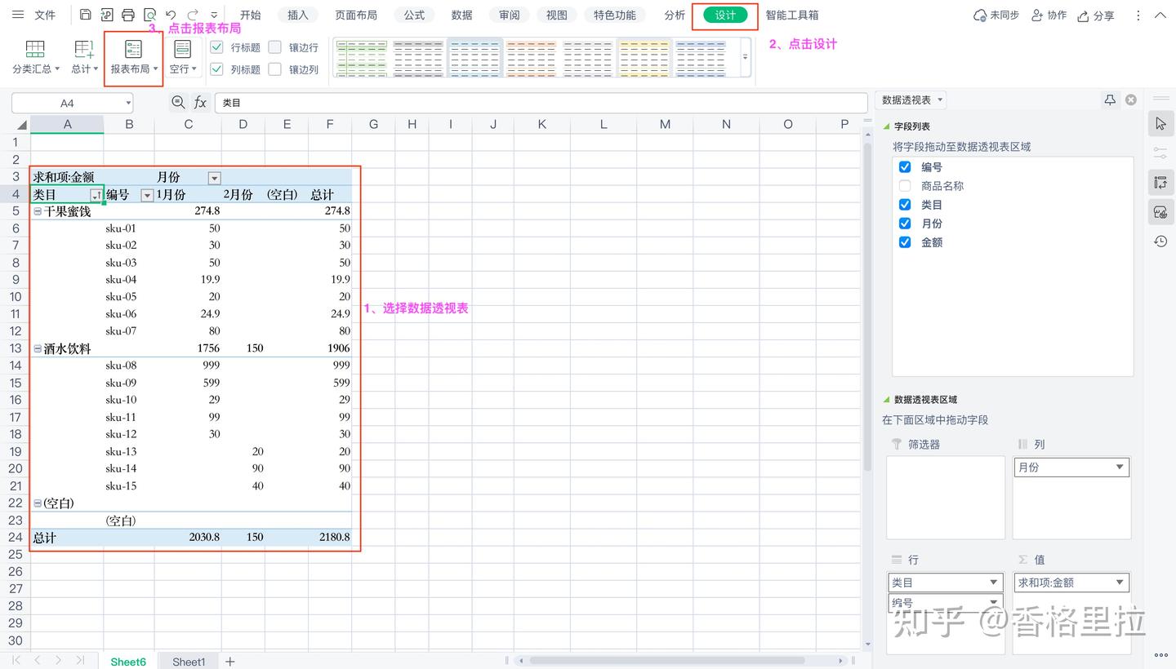Viewport: 1176px width, 669px height.
Task: Expand the pivot table style gallery
Action: click(745, 58)
